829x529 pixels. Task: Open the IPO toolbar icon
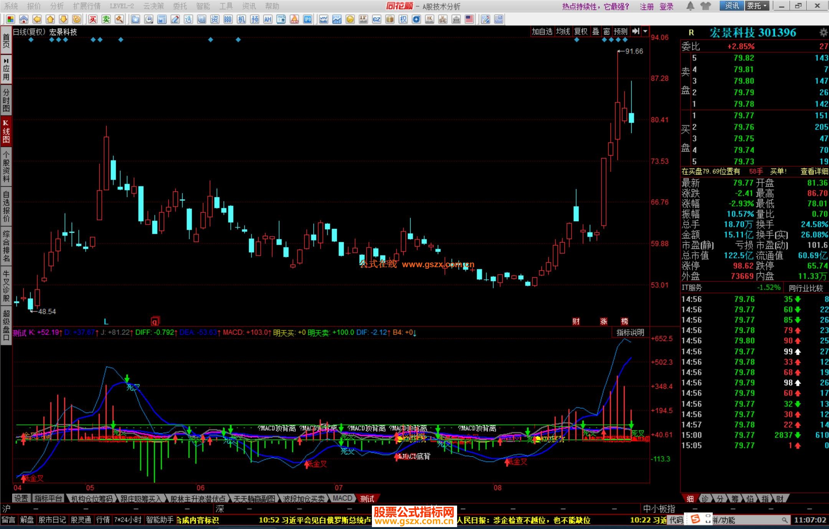tap(307, 19)
